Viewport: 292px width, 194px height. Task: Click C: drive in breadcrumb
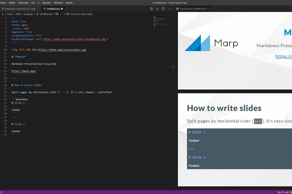3,14
